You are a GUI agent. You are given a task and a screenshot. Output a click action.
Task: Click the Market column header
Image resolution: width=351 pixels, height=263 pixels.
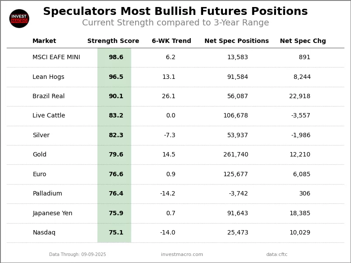pos(44,41)
